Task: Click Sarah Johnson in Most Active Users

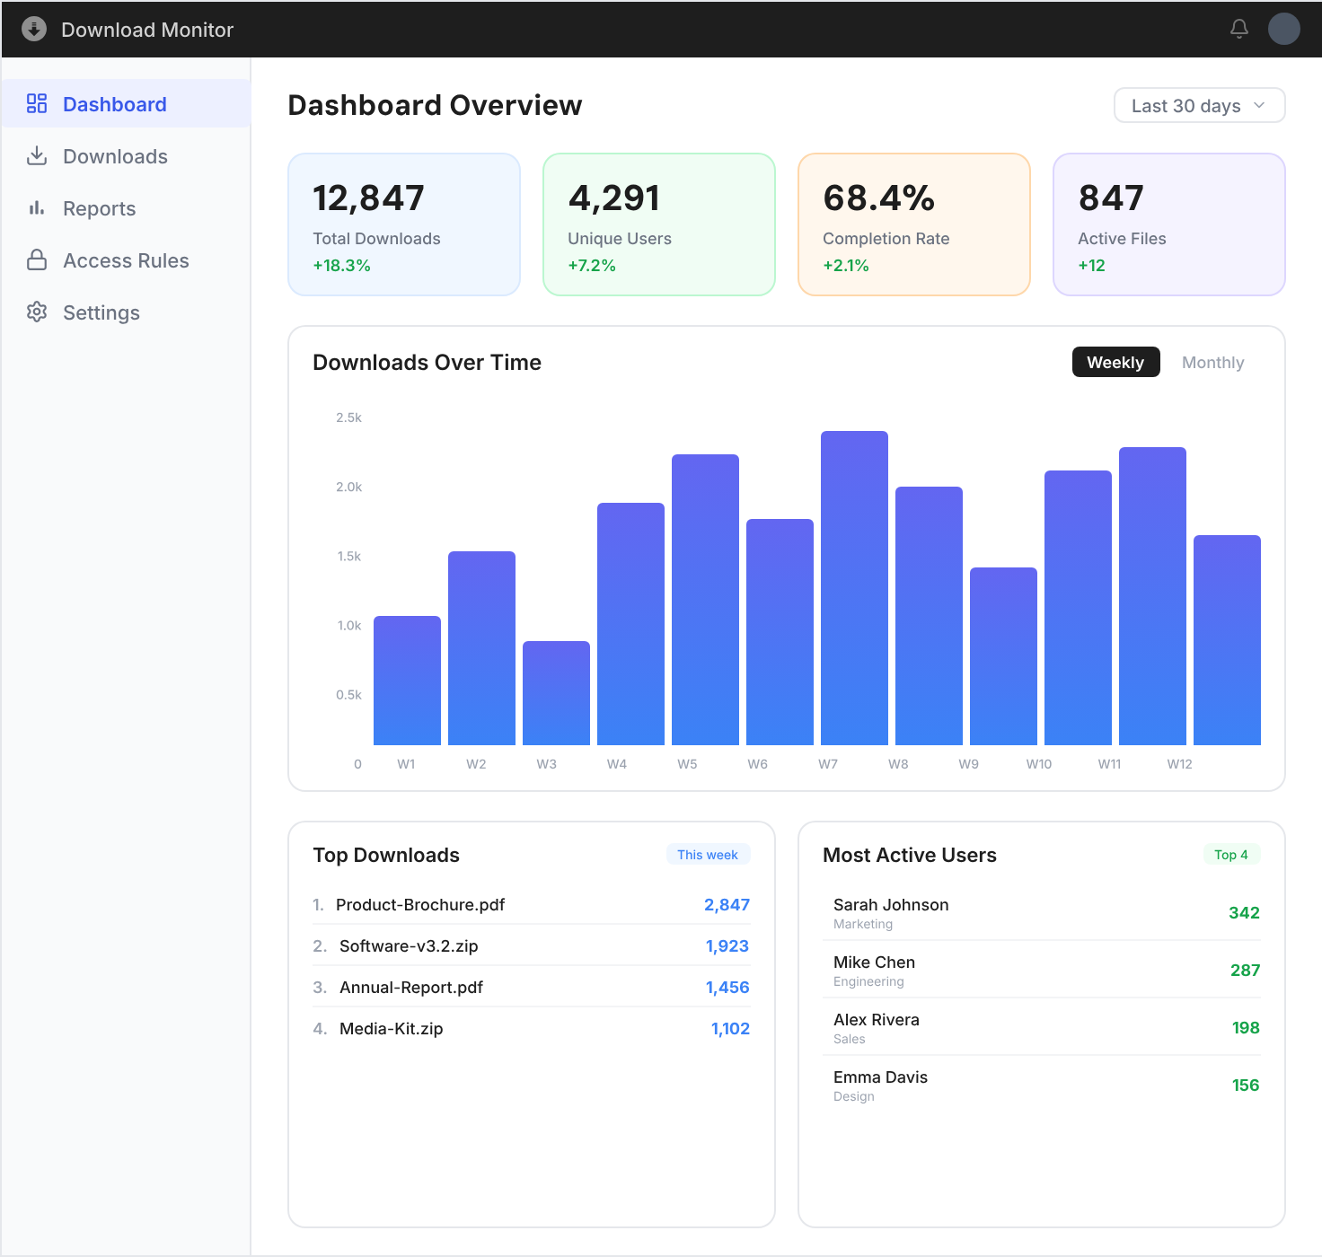Action: [890, 904]
